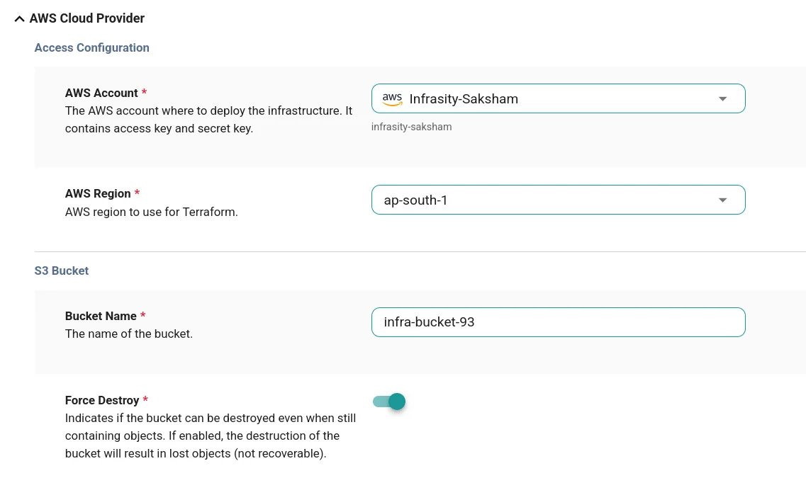The height and width of the screenshot is (478, 806).
Task: Click the Force Destroy field label
Action: click(102, 400)
